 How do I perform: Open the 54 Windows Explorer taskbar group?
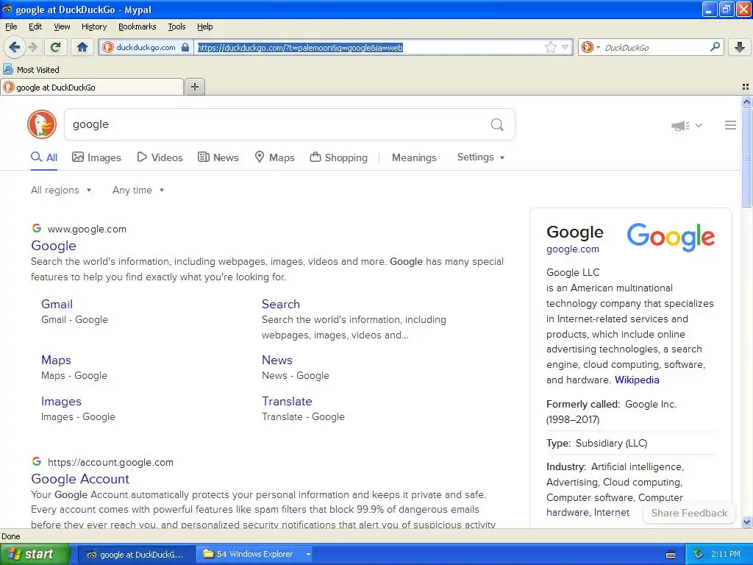pos(254,555)
